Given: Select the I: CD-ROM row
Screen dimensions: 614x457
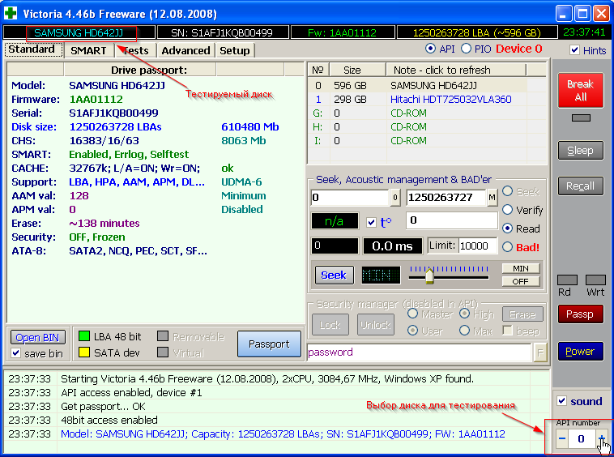Looking at the screenshot, I should point(427,141).
